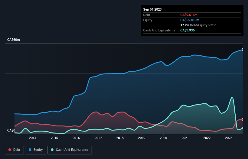Click the blue Equity legend dot
Viewport: 248px width, 159px height.
[x=30, y=150]
